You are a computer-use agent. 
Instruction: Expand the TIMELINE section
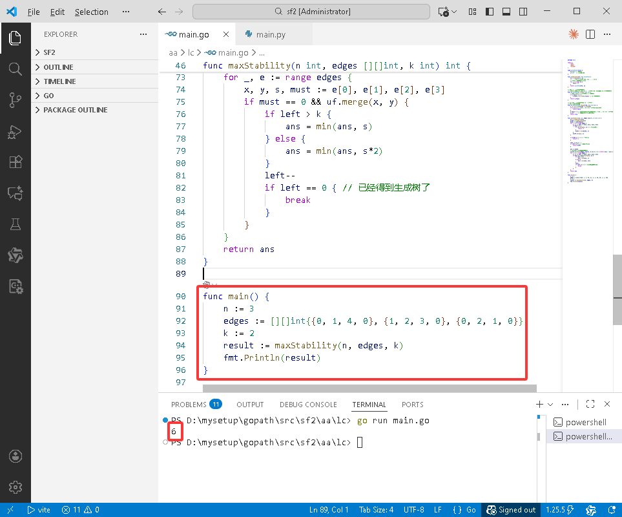(x=94, y=81)
